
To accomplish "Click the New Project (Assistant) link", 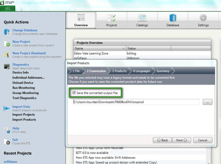I will pos(29,53).
